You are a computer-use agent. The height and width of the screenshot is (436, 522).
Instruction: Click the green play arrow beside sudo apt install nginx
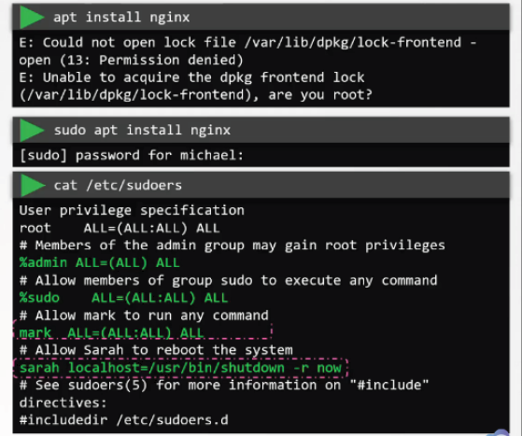pyautogui.click(x=32, y=130)
